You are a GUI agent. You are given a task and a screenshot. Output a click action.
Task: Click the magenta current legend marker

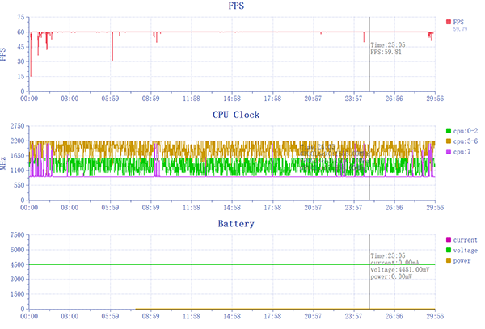pos(448,240)
